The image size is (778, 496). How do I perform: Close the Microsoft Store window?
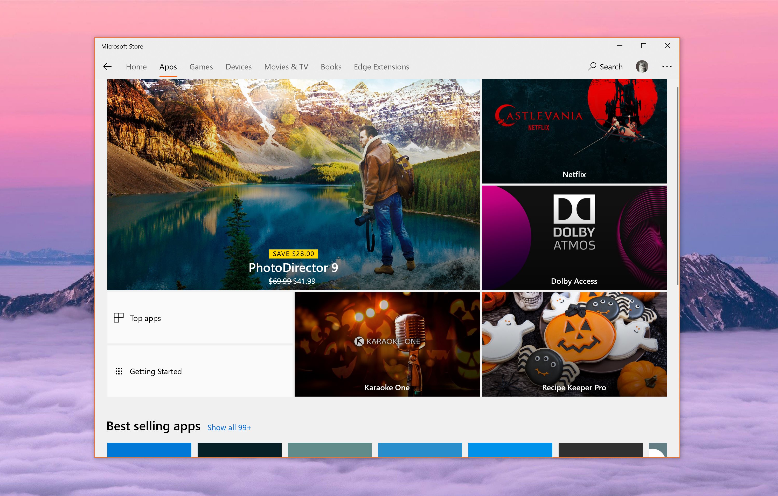668,46
